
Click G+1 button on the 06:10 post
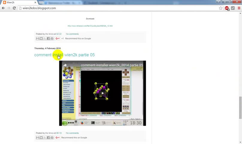pyautogui.click(x=58, y=137)
